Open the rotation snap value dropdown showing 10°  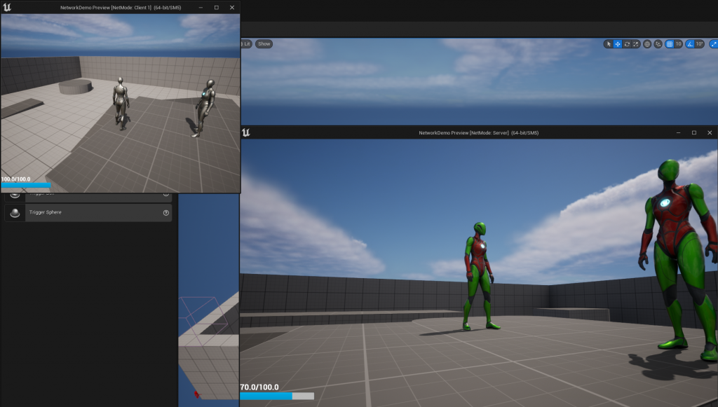700,44
